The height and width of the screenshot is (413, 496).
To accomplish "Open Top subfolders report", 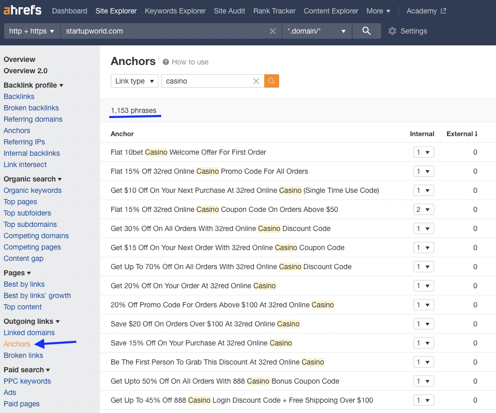I will (x=27, y=213).
